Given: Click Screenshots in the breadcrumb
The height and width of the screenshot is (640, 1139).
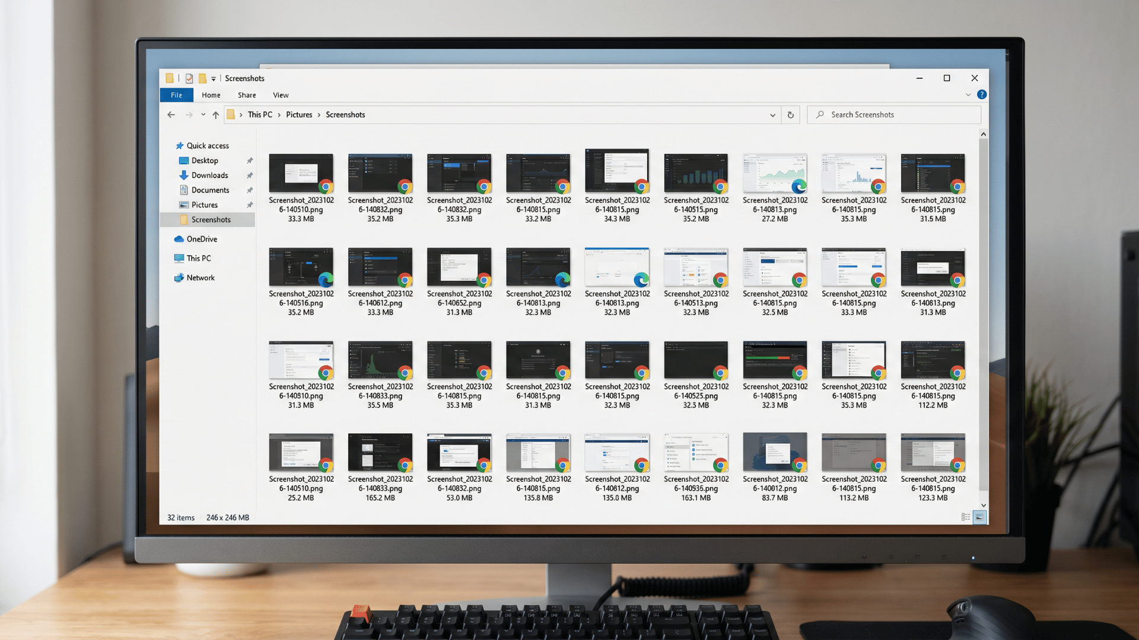Looking at the screenshot, I should point(345,115).
